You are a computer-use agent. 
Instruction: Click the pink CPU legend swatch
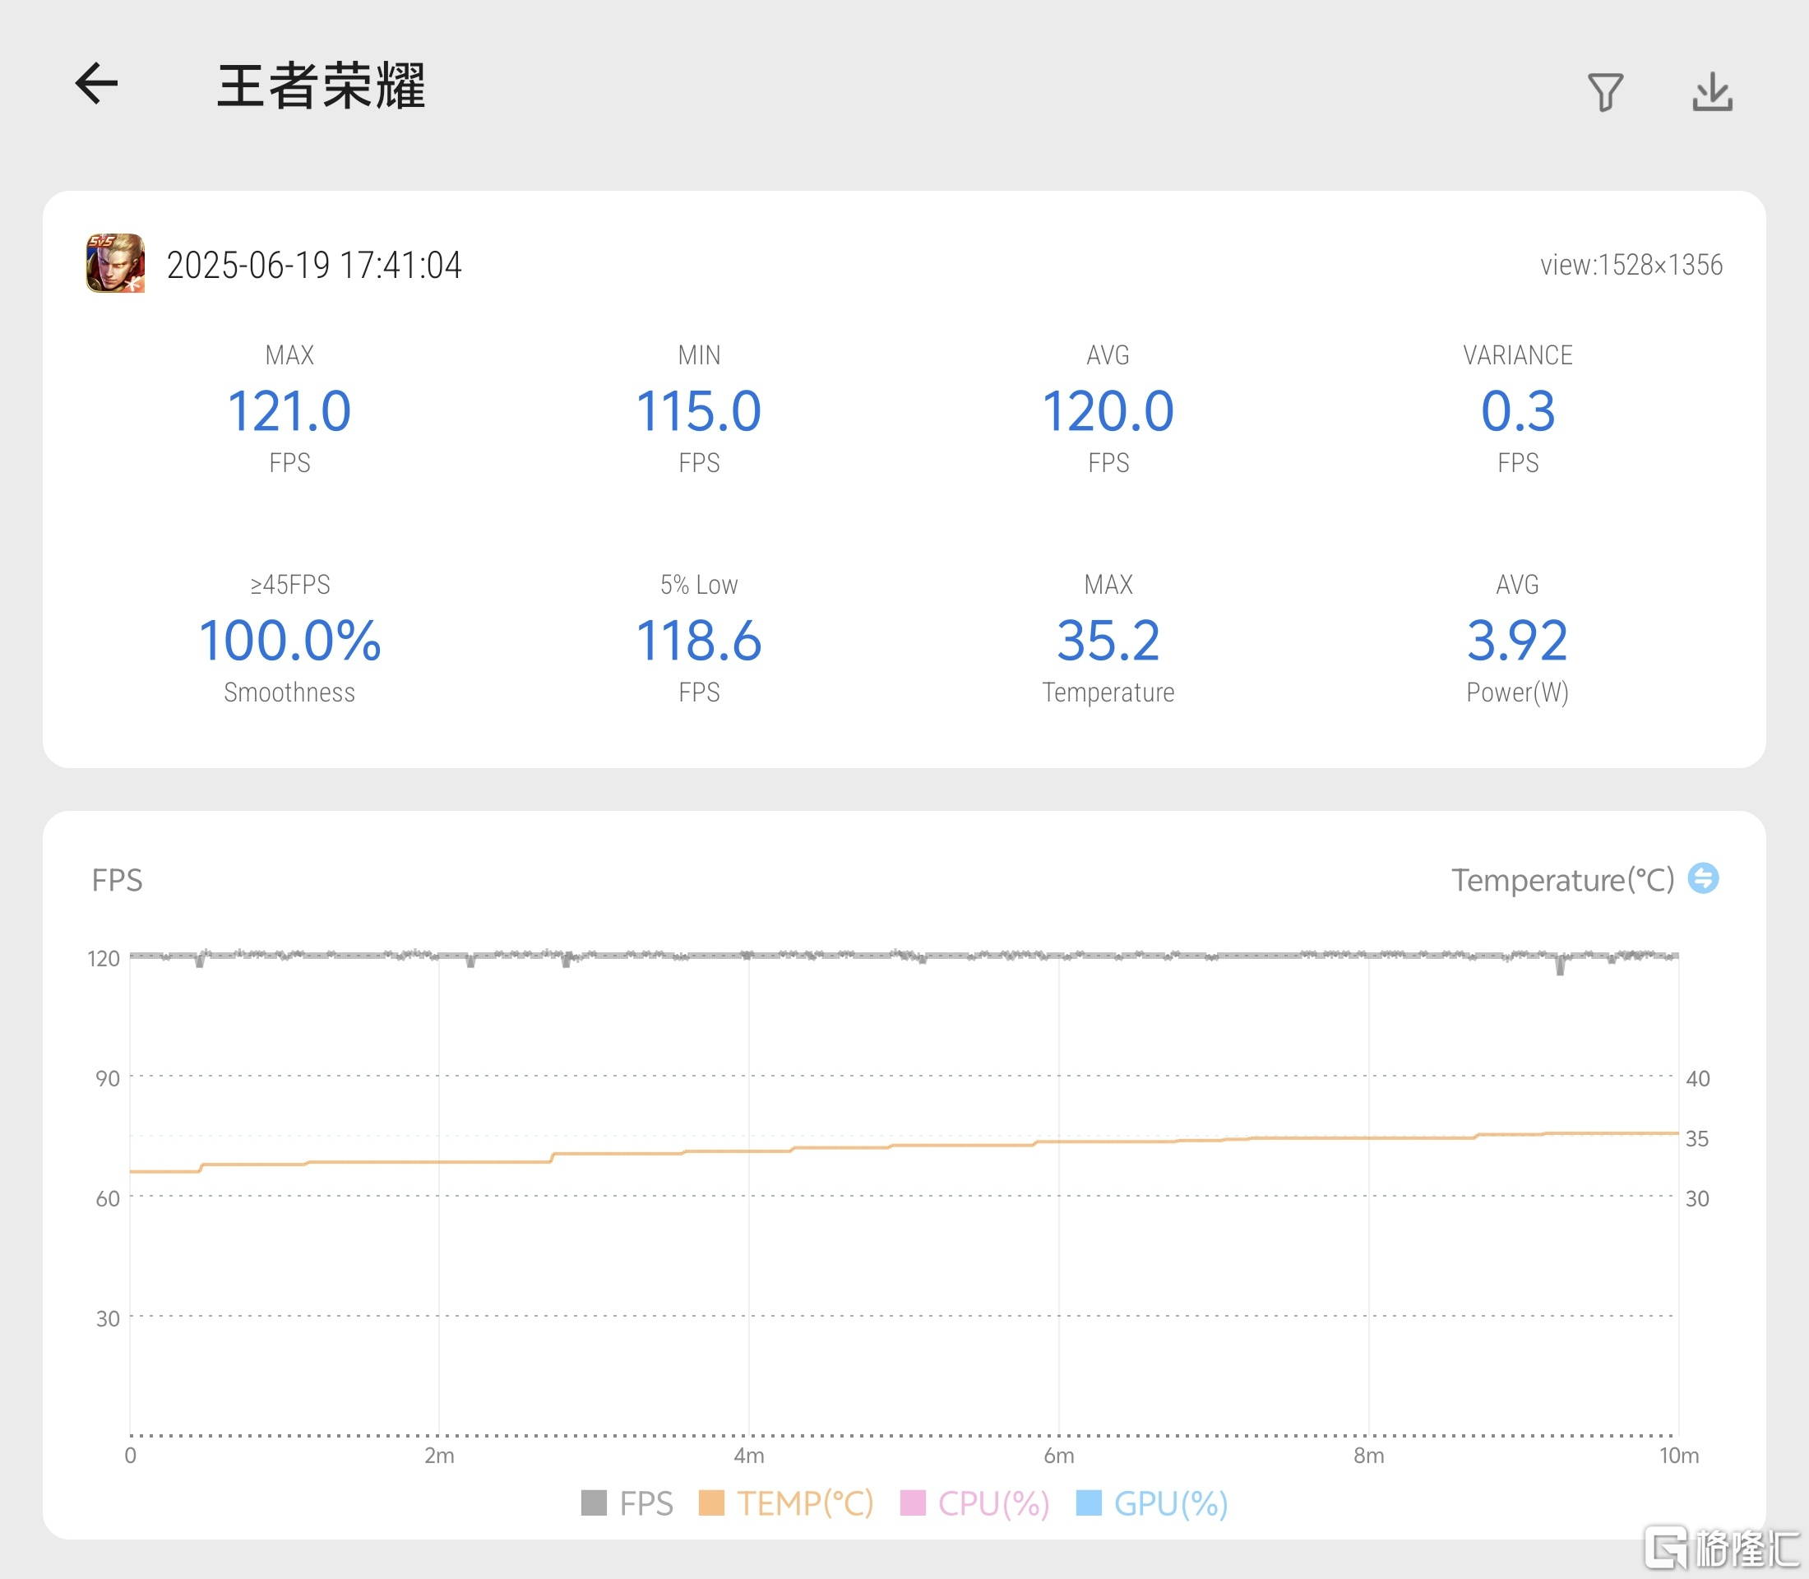(x=913, y=1503)
